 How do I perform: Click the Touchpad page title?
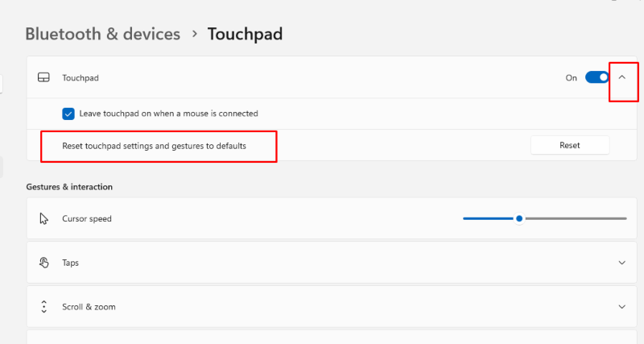(x=245, y=34)
